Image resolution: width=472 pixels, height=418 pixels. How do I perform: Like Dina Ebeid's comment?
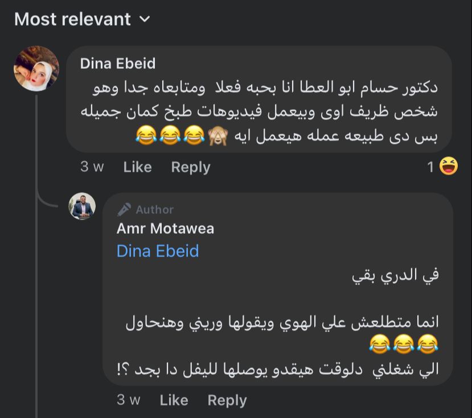point(137,167)
